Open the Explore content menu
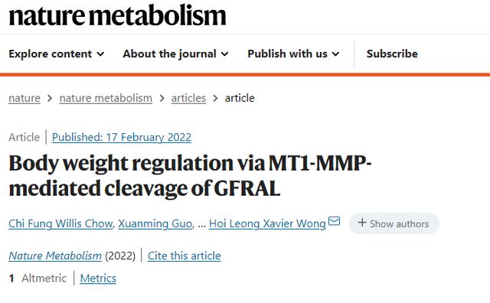This screenshot has width=490, height=303. click(56, 54)
